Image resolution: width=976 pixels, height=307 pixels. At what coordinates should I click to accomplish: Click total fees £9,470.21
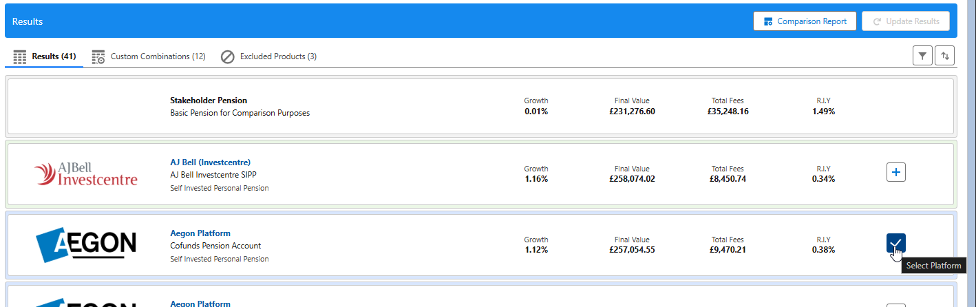click(x=728, y=250)
